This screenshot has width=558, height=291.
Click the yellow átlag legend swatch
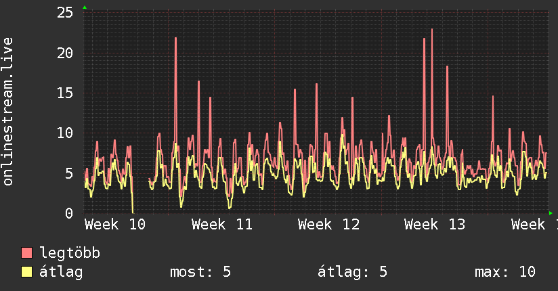[x=26, y=271]
